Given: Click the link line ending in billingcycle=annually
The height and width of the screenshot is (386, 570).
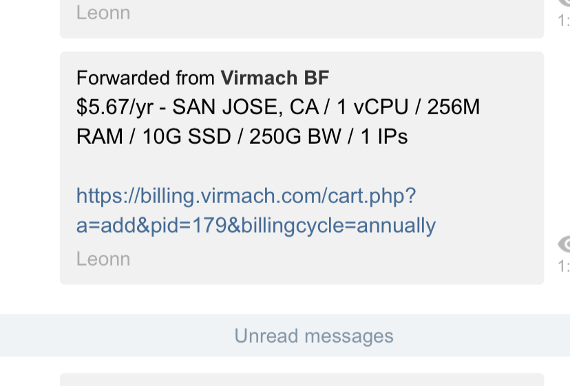Looking at the screenshot, I should click(255, 226).
